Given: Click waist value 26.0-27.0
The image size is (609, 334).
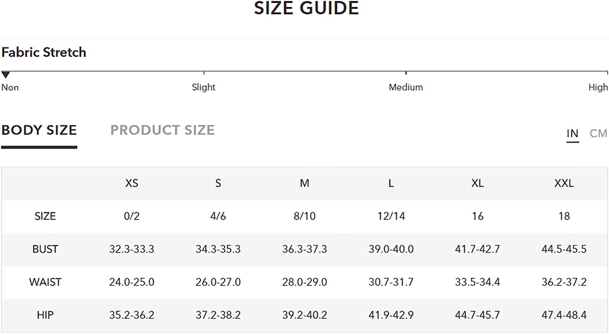Looking at the screenshot, I should [x=218, y=282].
